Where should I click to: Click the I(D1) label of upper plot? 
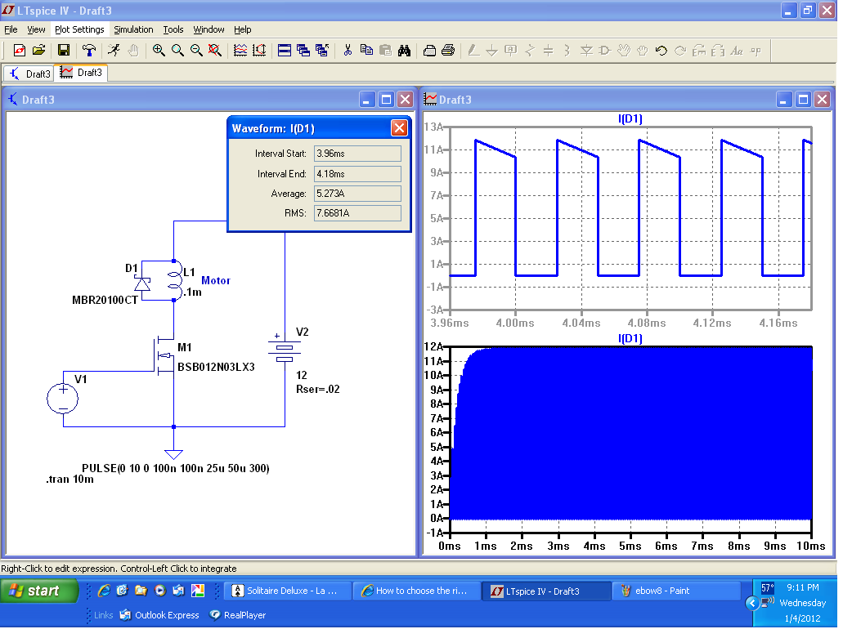(x=630, y=118)
